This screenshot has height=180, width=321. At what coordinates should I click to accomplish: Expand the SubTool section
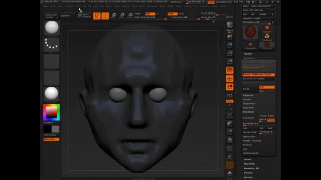248,53
